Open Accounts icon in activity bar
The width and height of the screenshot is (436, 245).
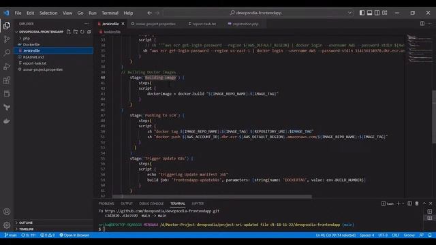pos(7,212)
